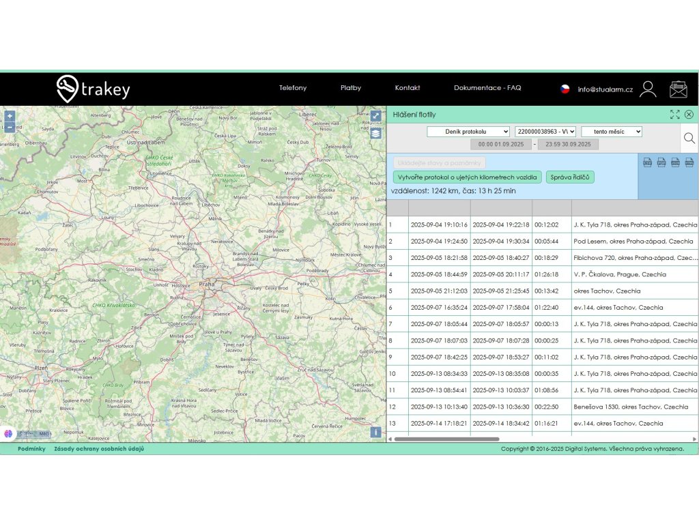Follow the Podmínky footer link
This screenshot has width=699, height=524.
coord(31,449)
